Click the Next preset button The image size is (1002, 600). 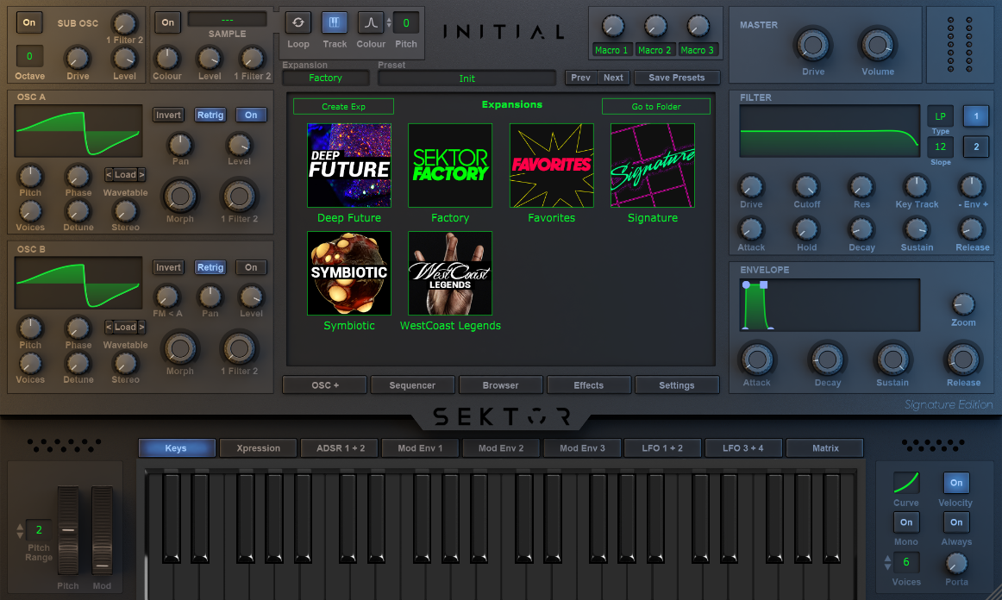tap(613, 78)
